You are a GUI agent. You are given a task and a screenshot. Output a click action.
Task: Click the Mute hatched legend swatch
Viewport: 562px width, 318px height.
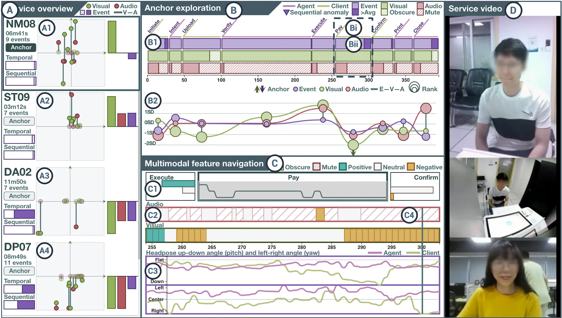pyautogui.click(x=316, y=167)
